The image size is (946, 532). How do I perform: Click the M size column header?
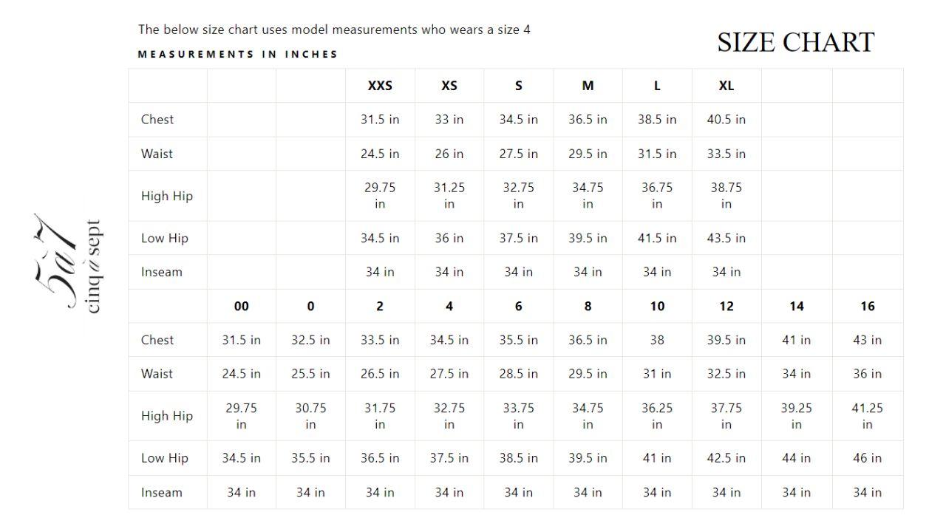tap(588, 86)
